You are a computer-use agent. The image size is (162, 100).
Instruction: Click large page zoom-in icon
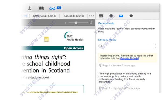click(91, 22)
